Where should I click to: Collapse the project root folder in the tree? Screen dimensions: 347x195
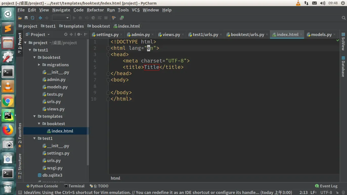point(25,43)
